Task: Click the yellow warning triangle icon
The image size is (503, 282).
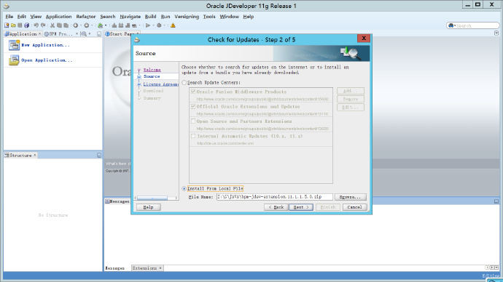Action: (173, 25)
